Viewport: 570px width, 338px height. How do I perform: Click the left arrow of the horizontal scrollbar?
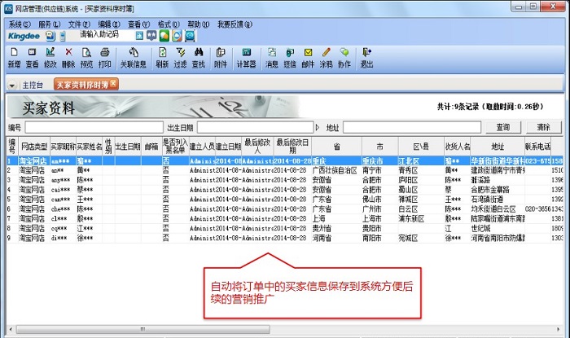(11, 329)
